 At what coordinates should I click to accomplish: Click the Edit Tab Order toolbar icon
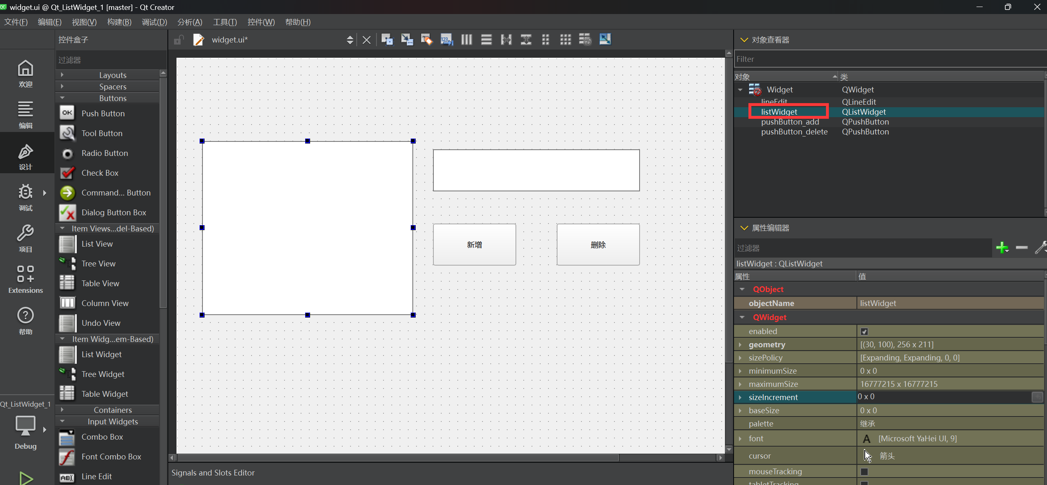tap(447, 40)
